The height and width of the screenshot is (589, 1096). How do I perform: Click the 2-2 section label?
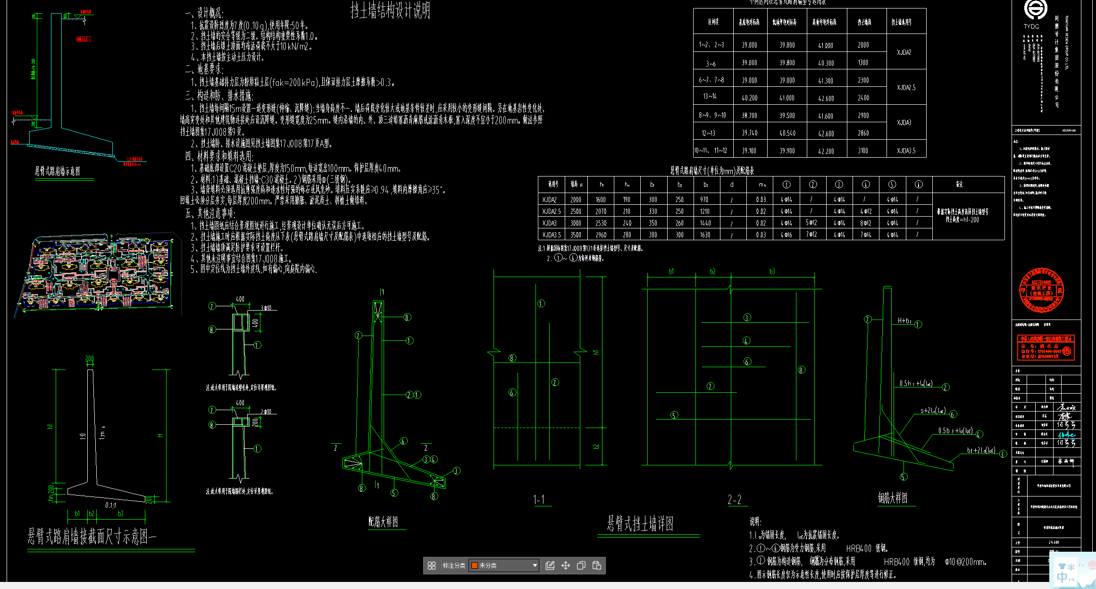[735, 499]
